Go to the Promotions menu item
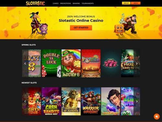The height and width of the screenshot is (122, 162). (x=65, y=3)
